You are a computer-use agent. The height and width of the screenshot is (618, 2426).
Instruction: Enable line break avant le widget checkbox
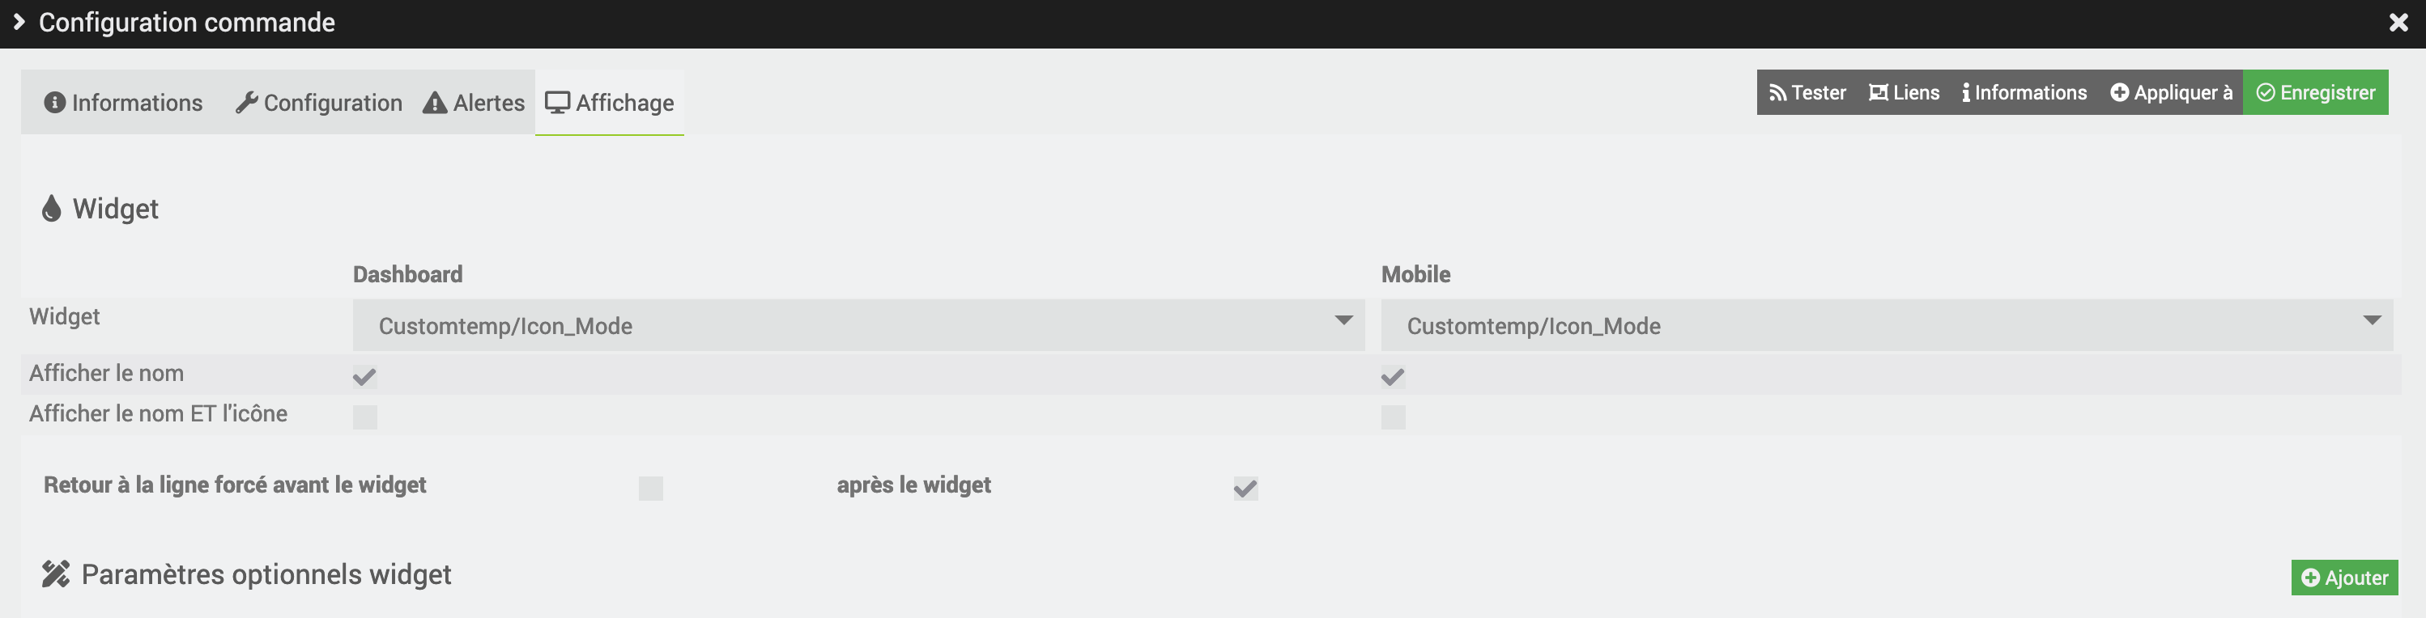click(x=651, y=489)
